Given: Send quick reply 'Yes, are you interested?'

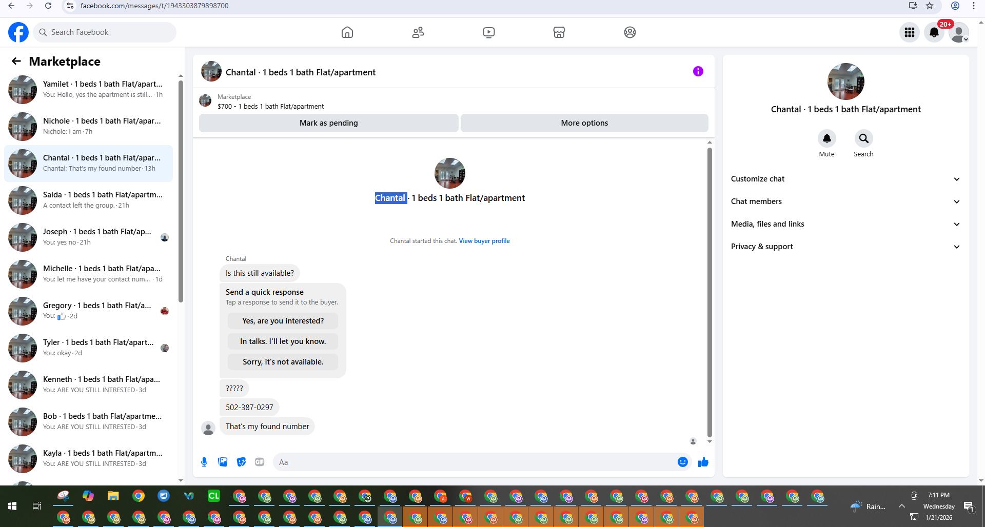Looking at the screenshot, I should click(283, 321).
